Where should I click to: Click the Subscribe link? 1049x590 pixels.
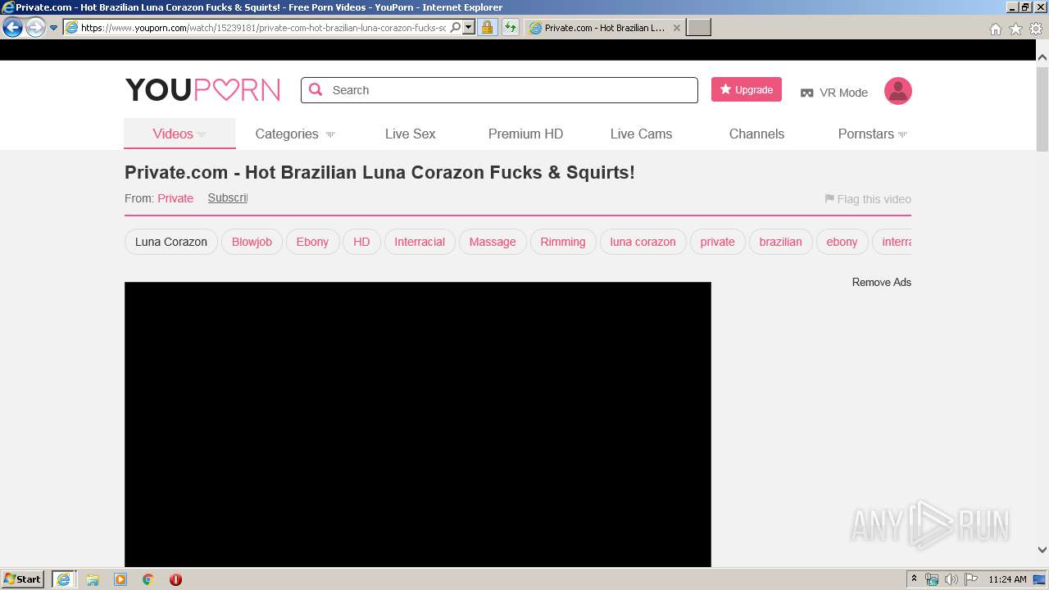[x=227, y=197]
